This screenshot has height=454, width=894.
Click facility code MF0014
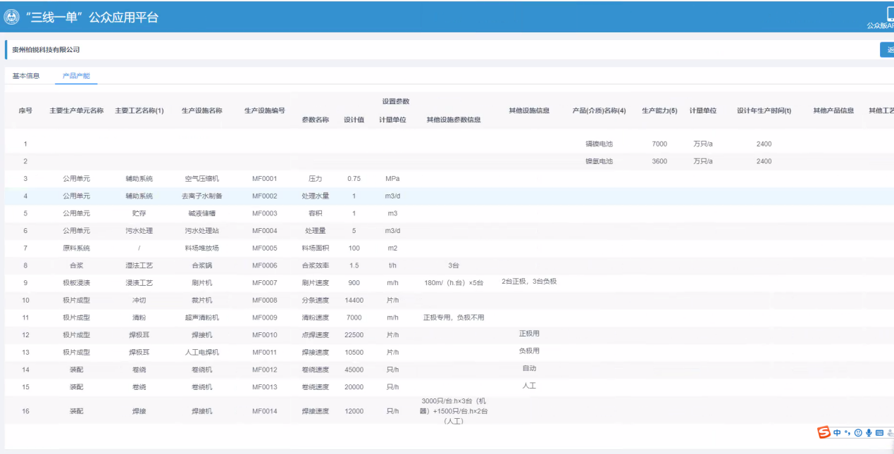(265, 411)
